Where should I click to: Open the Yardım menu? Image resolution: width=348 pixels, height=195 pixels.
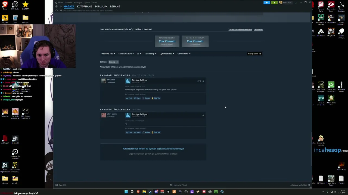(94, 2)
